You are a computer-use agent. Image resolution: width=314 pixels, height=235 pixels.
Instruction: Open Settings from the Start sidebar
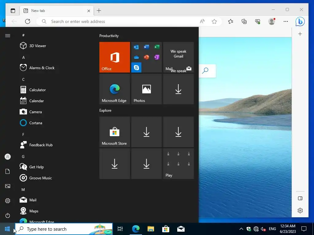[8, 201]
